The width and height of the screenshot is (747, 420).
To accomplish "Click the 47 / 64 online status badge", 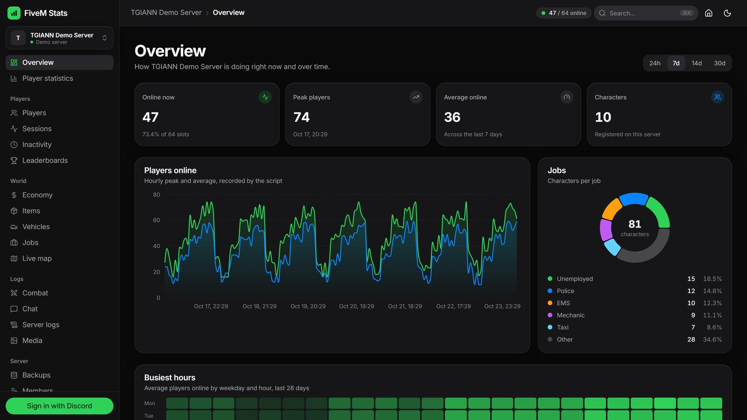I will coord(564,13).
